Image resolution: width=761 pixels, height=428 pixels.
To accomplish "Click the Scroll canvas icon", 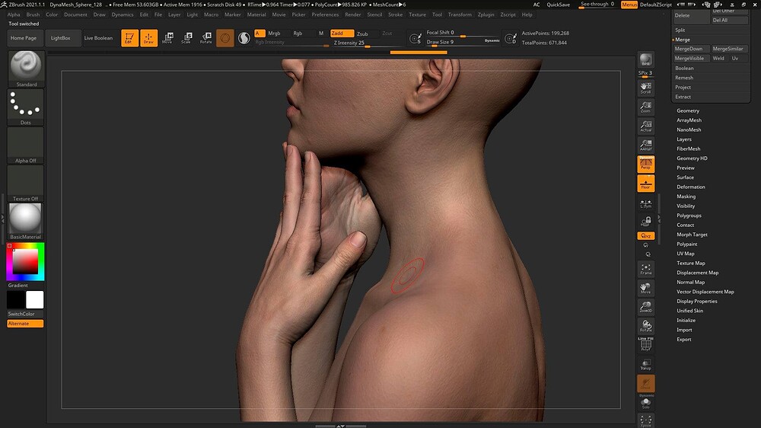I will 645,88.
